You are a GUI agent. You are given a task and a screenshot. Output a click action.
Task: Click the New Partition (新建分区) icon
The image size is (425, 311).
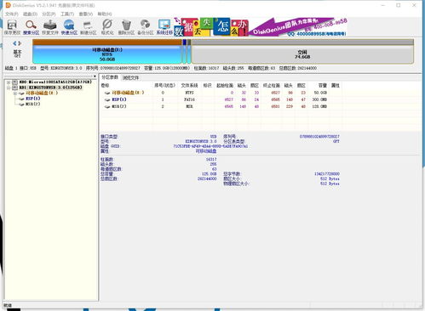[x=89, y=27]
